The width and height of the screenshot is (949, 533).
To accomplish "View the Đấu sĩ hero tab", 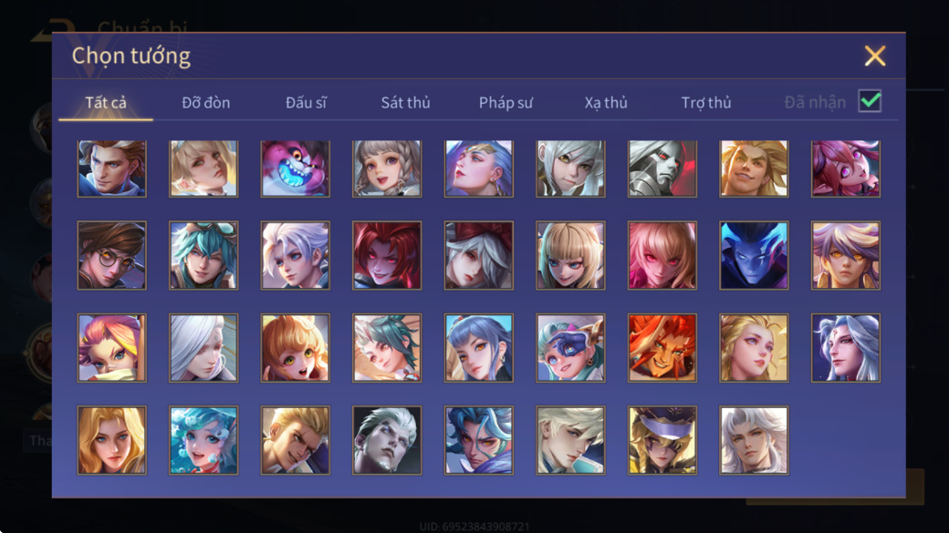I will [x=306, y=103].
